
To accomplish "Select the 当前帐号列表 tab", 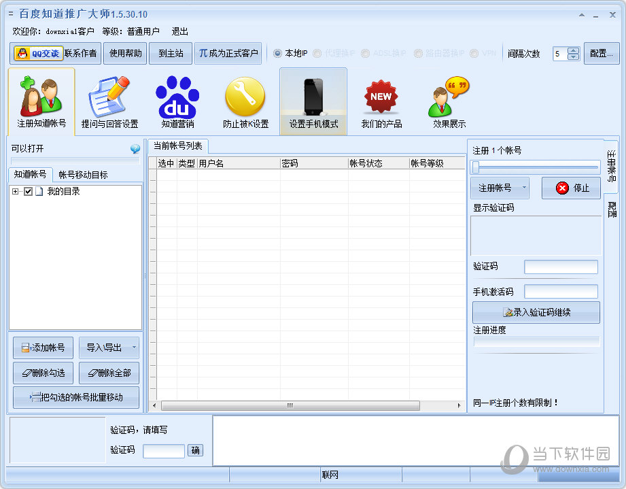I will (178, 146).
